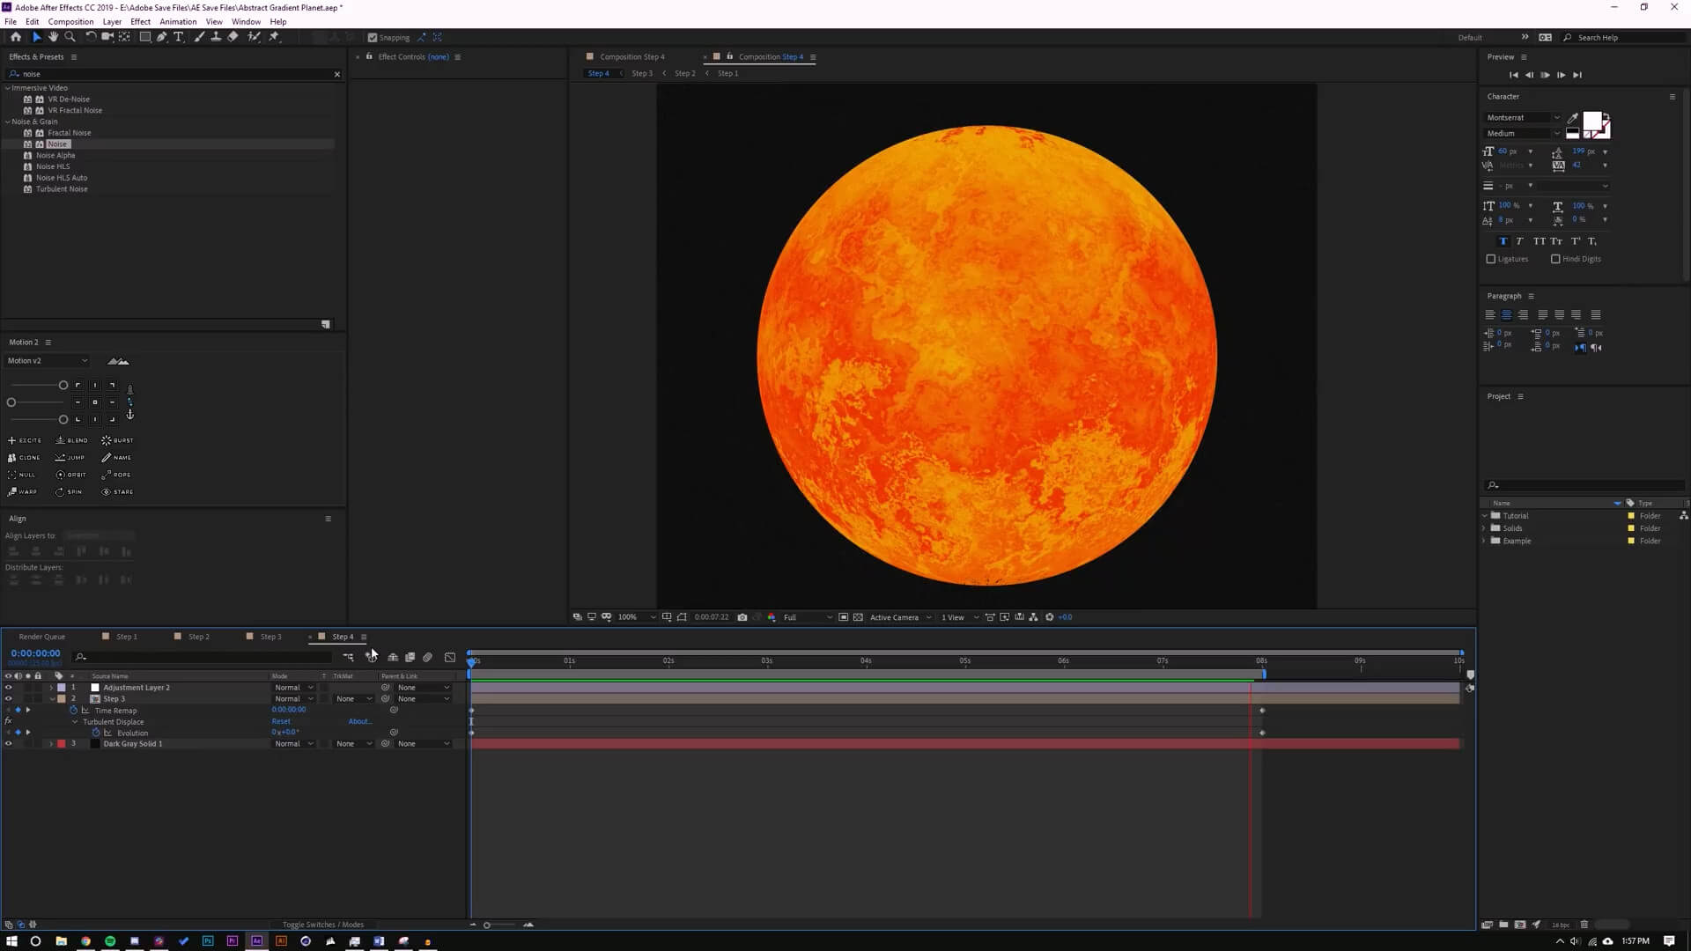1691x951 pixels.
Task: Toggle the Time Remap stopwatch
Action: click(x=74, y=711)
